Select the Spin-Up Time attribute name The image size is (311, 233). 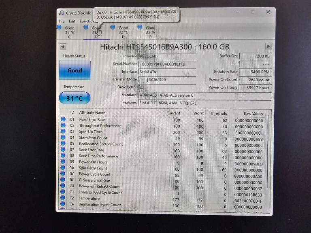point(90,131)
